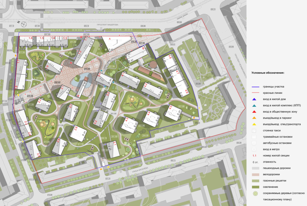Click the yellow triangle special transport legend icon
This screenshot has height=206, width=307.
pos(254,124)
